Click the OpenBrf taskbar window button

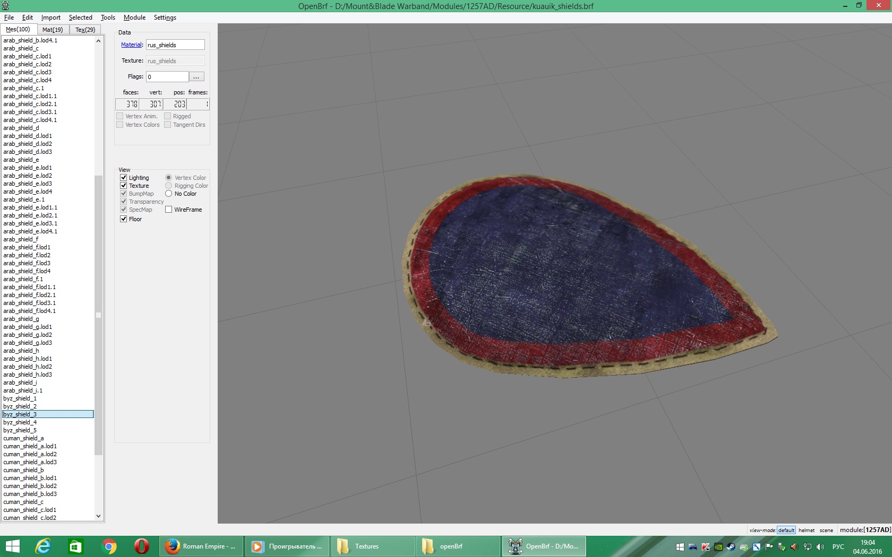point(544,546)
